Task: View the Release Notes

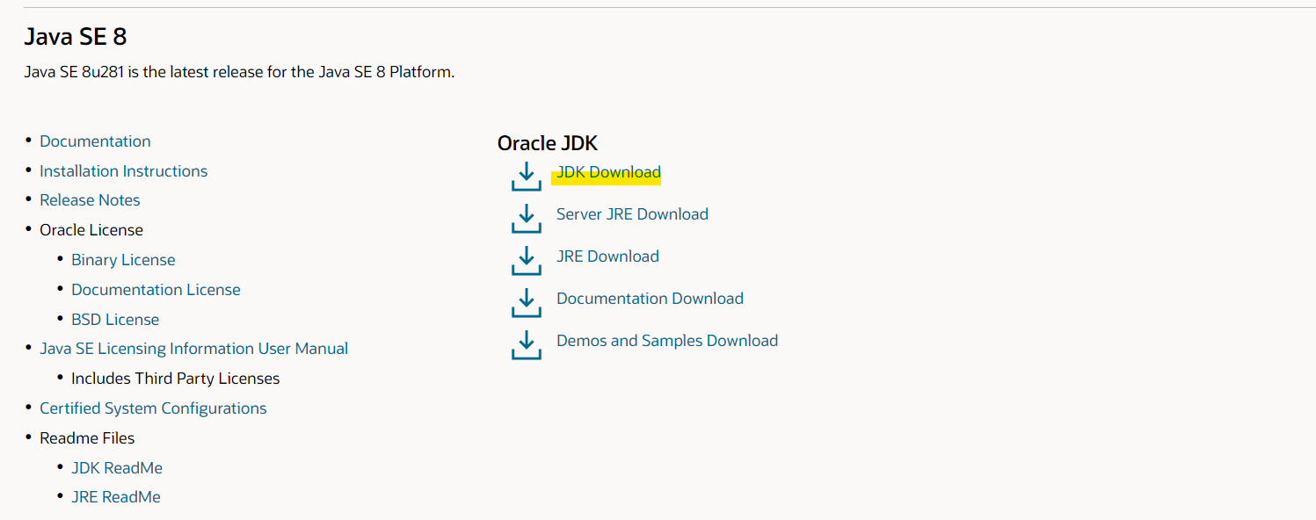Action: (x=90, y=200)
